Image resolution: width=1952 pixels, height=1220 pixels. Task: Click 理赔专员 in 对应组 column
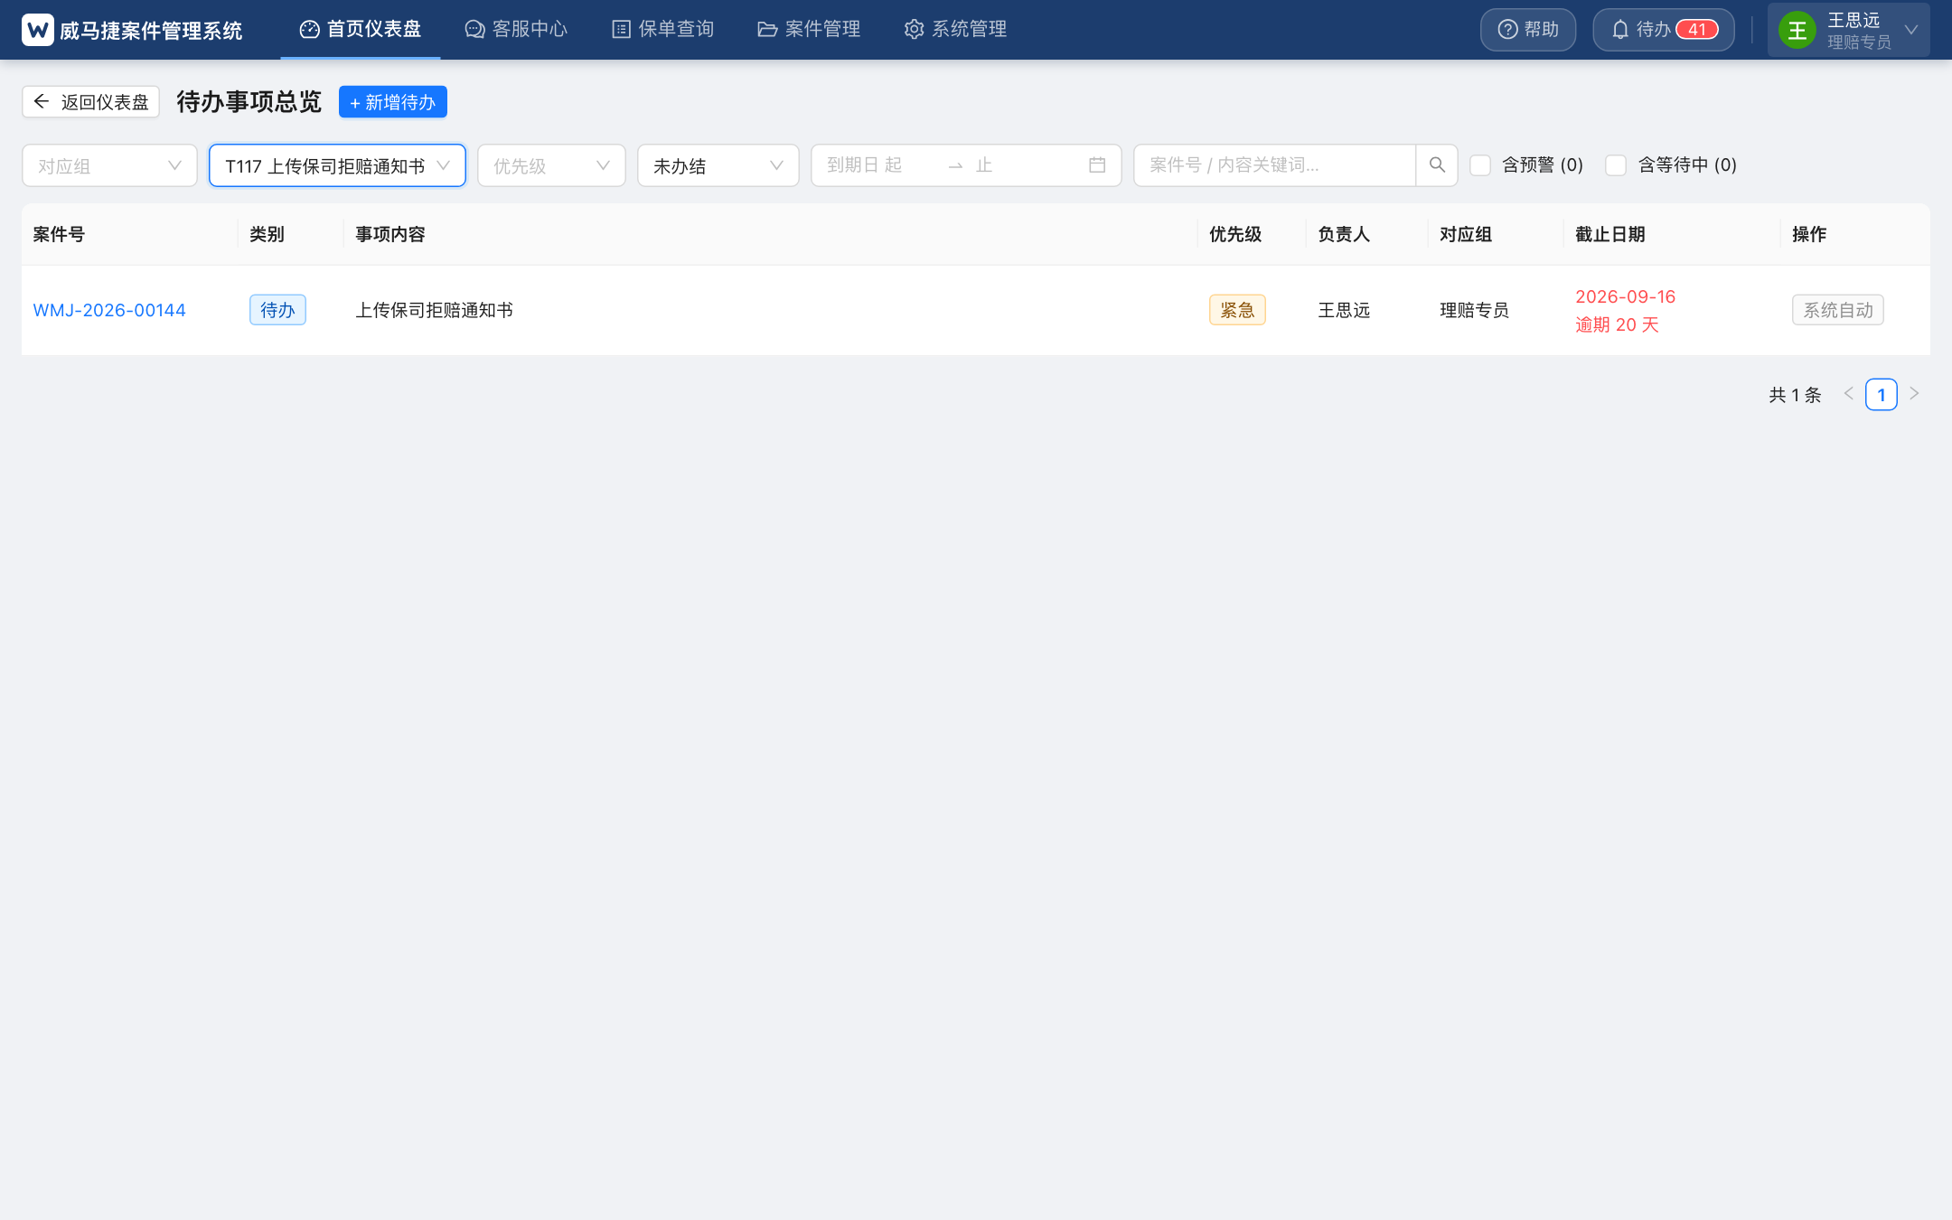1474,310
